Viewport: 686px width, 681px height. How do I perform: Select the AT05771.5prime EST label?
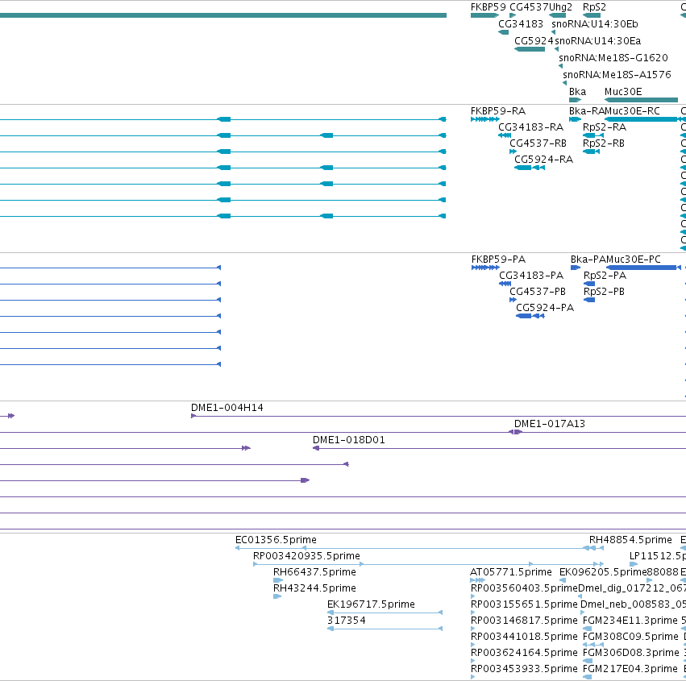511,572
